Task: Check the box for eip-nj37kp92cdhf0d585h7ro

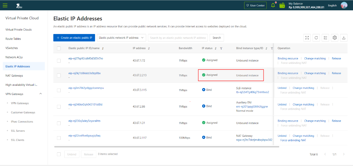Action: [59, 60]
